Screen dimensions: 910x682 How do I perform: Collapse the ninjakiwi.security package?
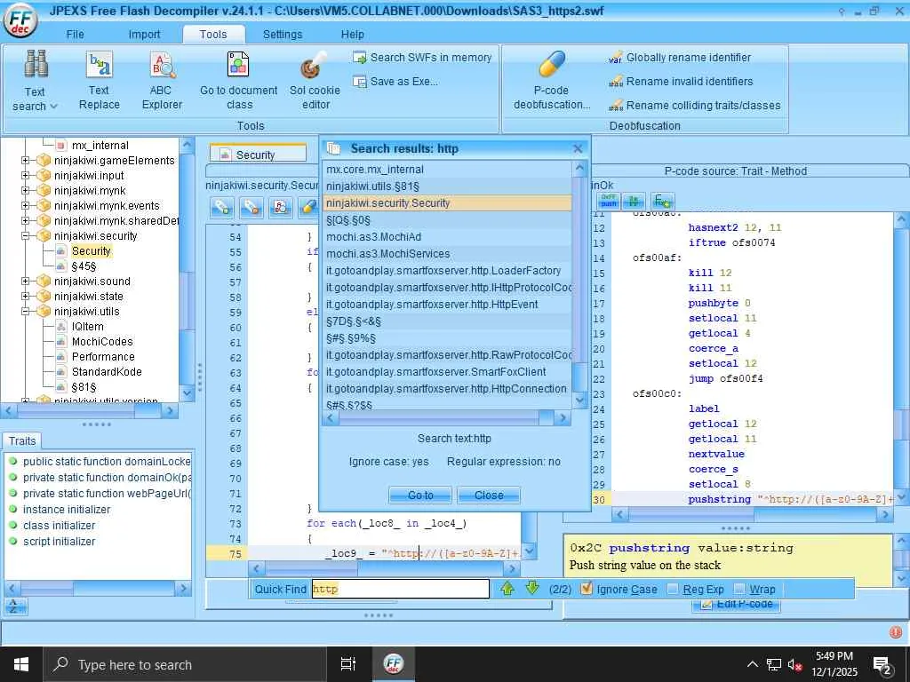(x=26, y=236)
